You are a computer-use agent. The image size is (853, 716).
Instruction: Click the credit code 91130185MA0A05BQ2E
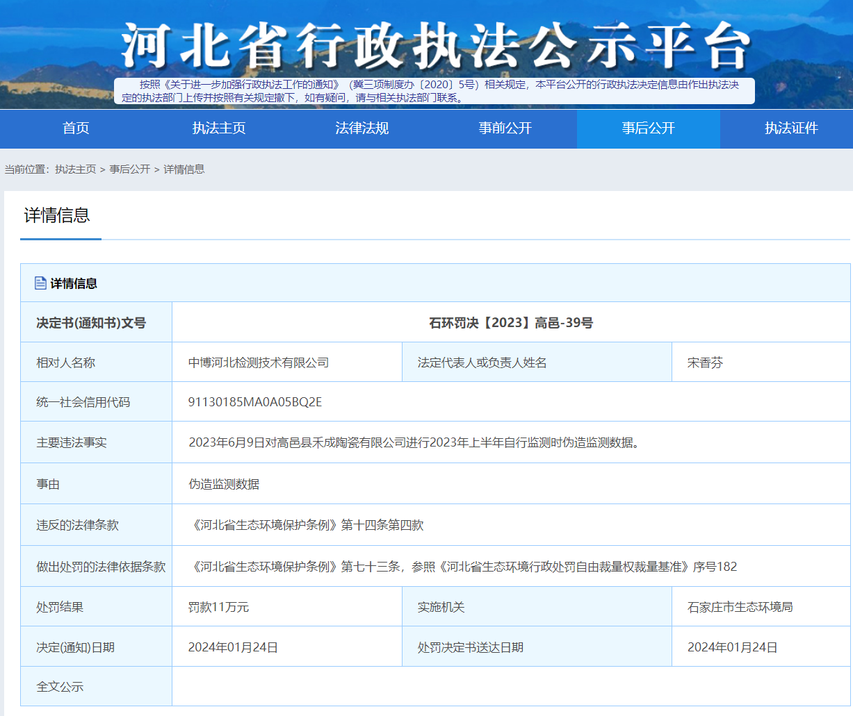(255, 402)
